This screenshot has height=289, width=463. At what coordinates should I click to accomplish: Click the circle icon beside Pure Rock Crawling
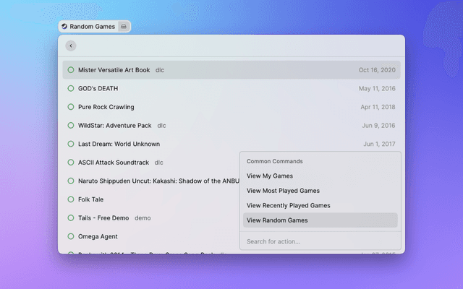point(71,107)
